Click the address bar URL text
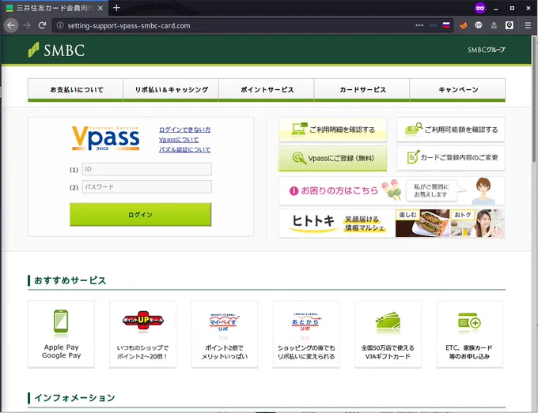This screenshot has width=538, height=413. 129,26
